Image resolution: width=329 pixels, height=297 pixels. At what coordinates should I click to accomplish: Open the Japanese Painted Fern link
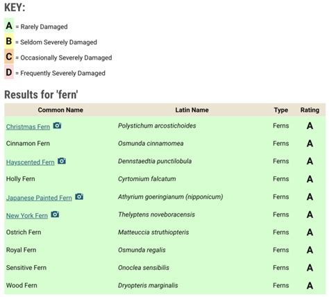39,198
